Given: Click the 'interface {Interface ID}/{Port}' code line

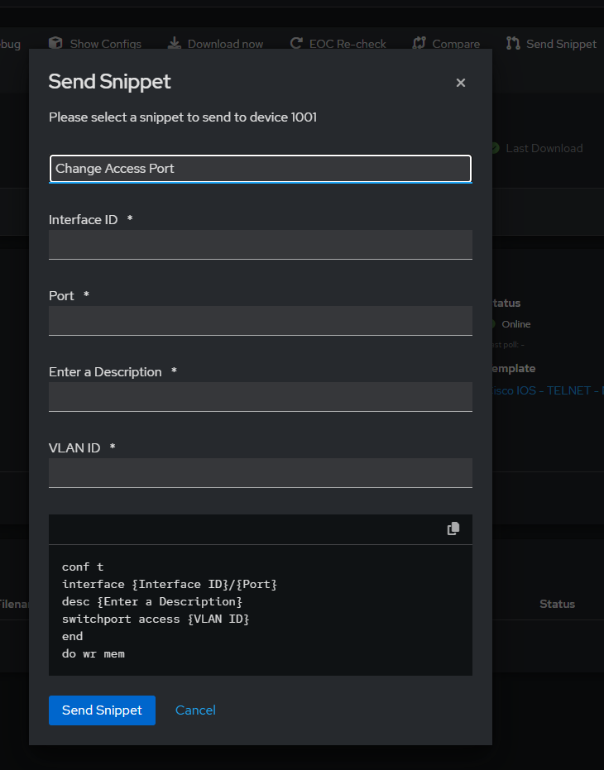Looking at the screenshot, I should (x=170, y=584).
